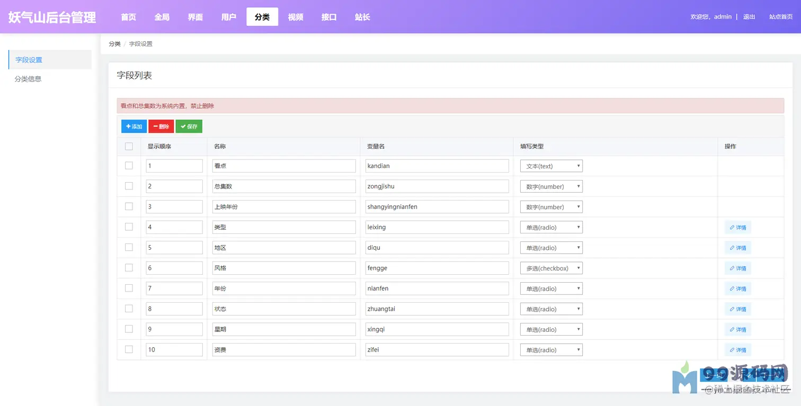
Task: Check the box for the 风格 row
Action: coord(129,268)
